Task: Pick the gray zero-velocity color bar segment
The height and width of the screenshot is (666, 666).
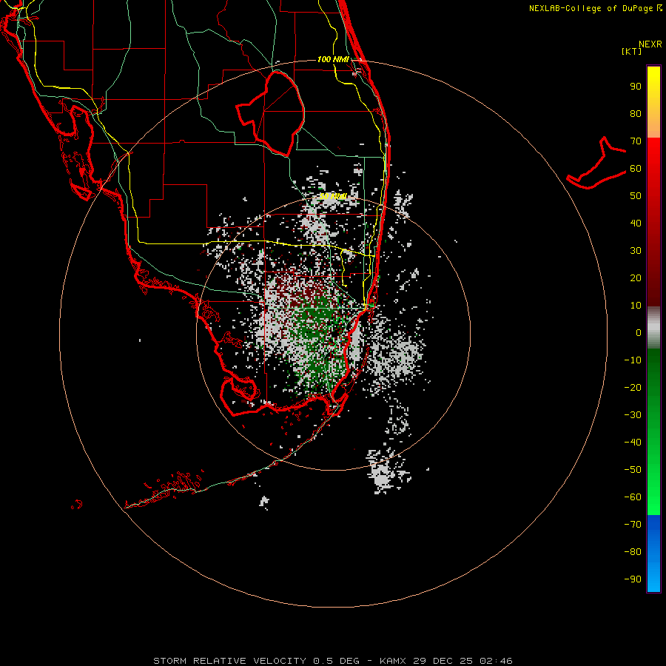Action: pyautogui.click(x=653, y=328)
